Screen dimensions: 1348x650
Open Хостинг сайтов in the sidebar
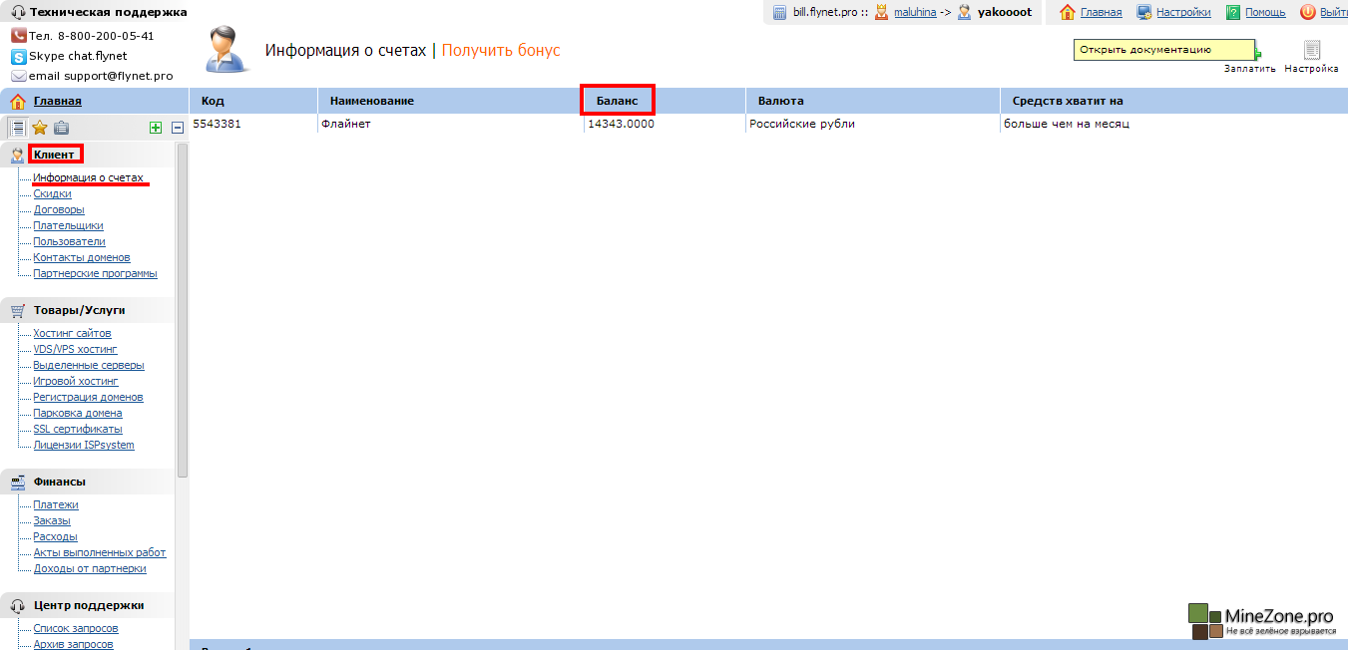72,333
